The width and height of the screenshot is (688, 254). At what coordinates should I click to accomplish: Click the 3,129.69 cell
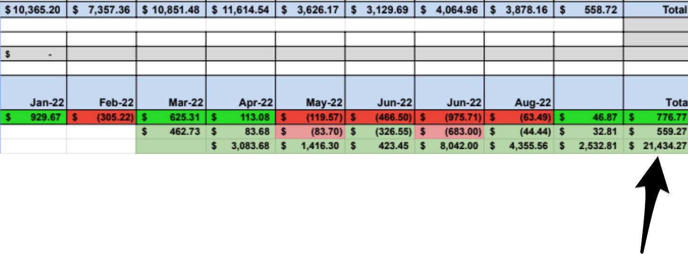pos(380,9)
